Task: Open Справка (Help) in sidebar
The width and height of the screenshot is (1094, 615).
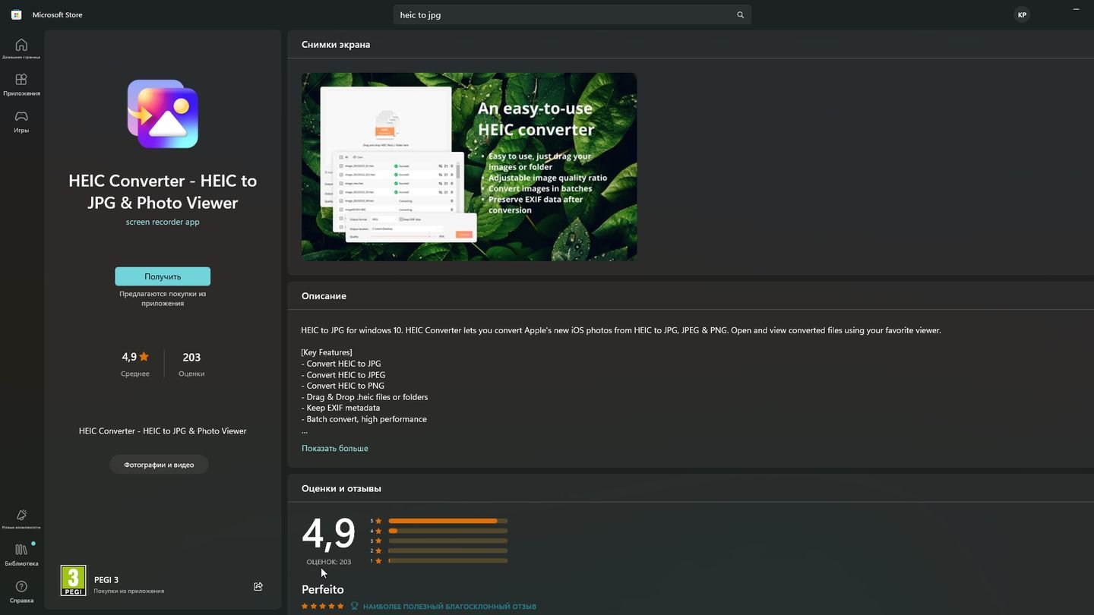Action: [x=21, y=591]
